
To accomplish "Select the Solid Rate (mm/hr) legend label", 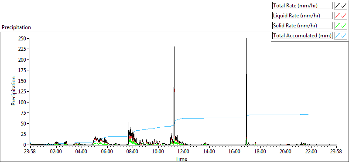I will point(302,25).
